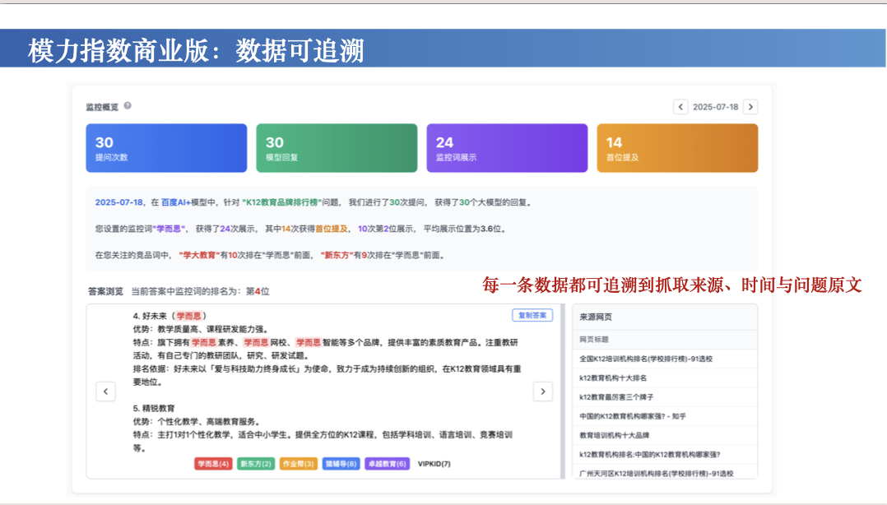Click highlighted 学而思 in heading 4. 好未来
This screenshot has width=887, height=505.
pyautogui.click(x=189, y=316)
